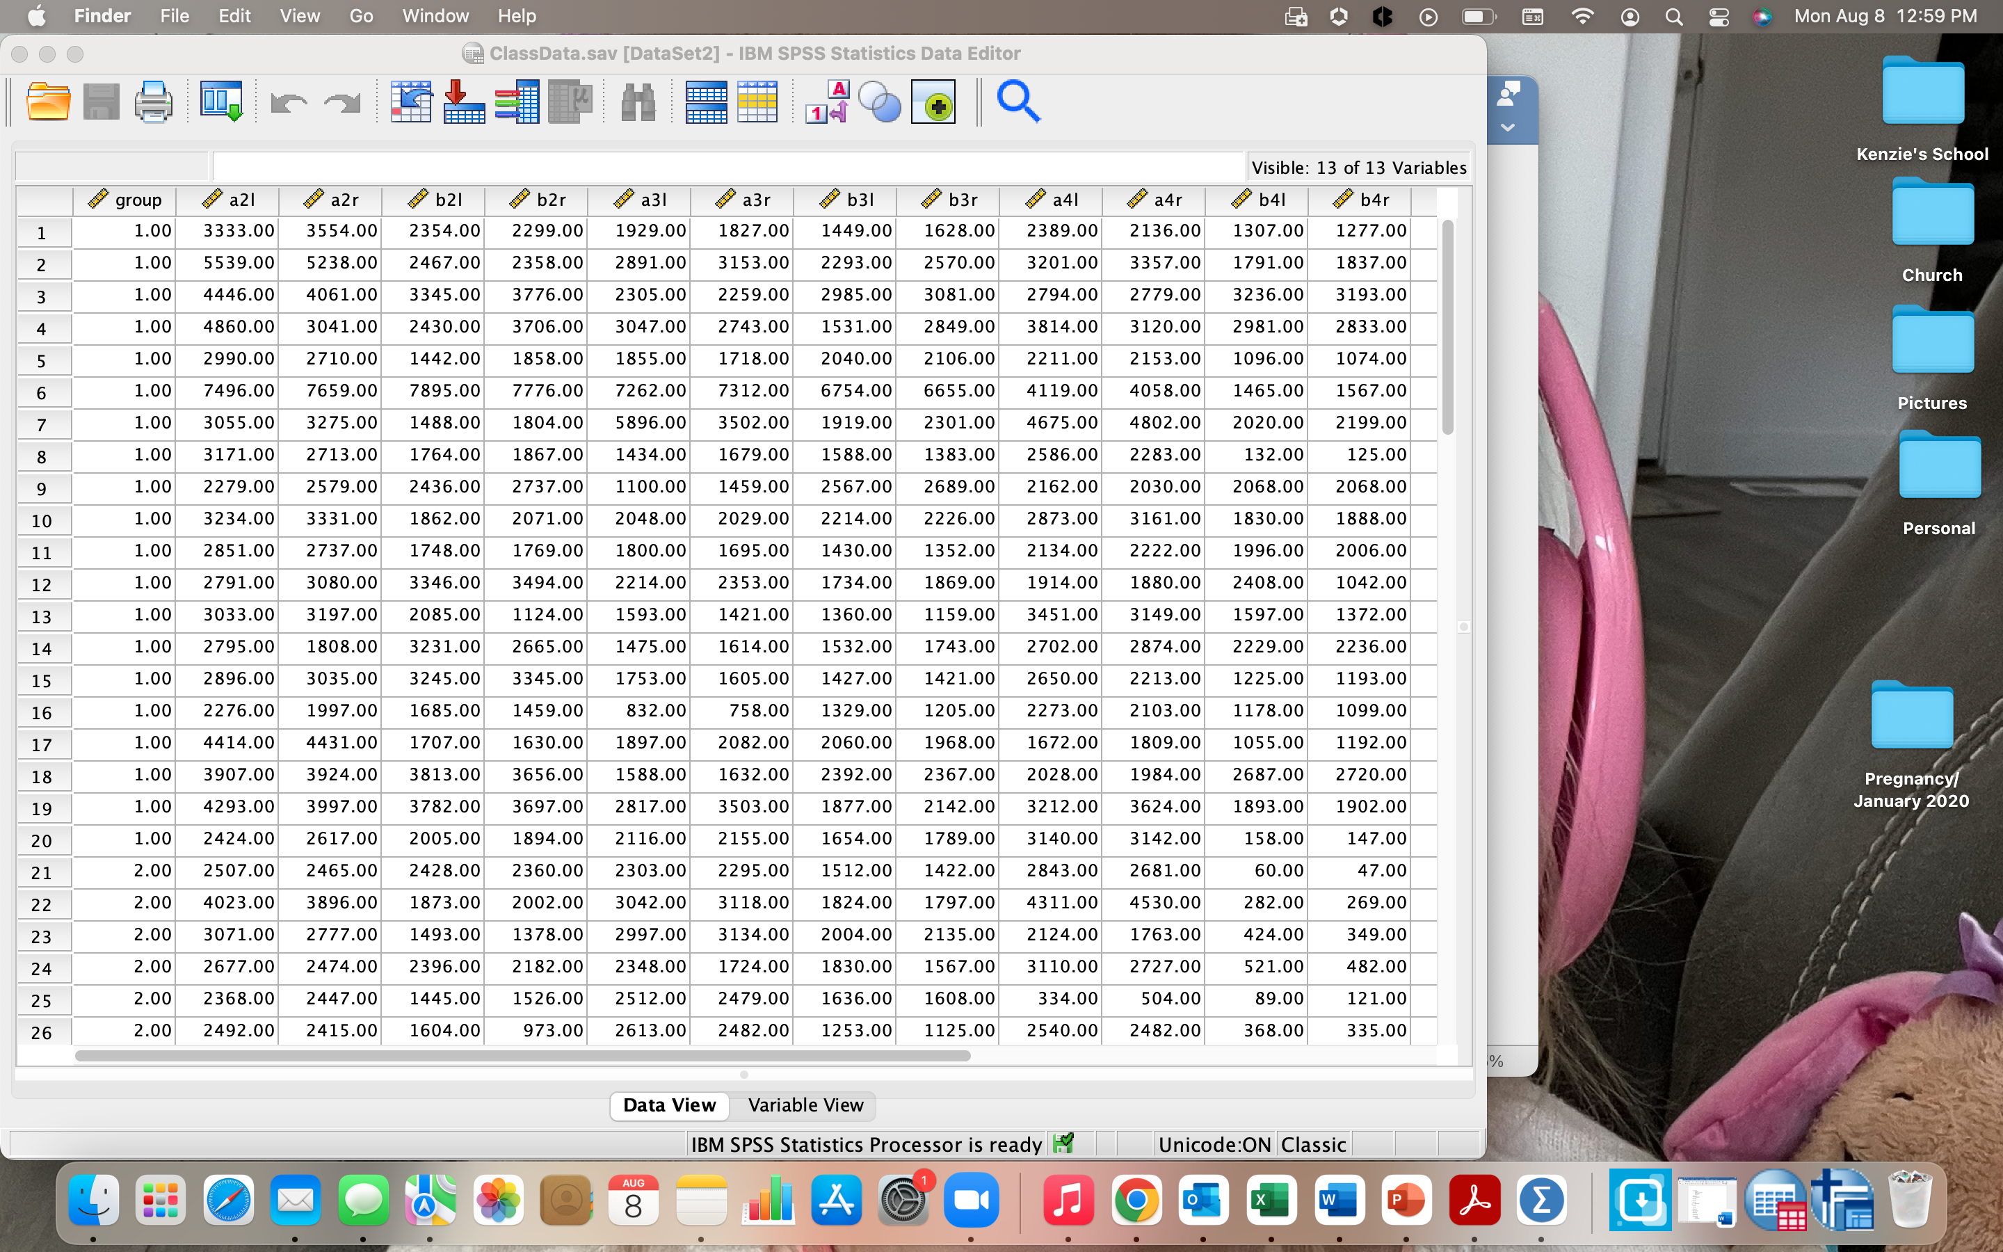Open the Variables dialog icon

(517, 101)
